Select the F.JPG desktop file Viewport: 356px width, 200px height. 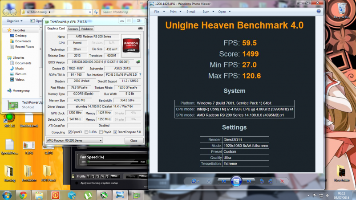29,147
